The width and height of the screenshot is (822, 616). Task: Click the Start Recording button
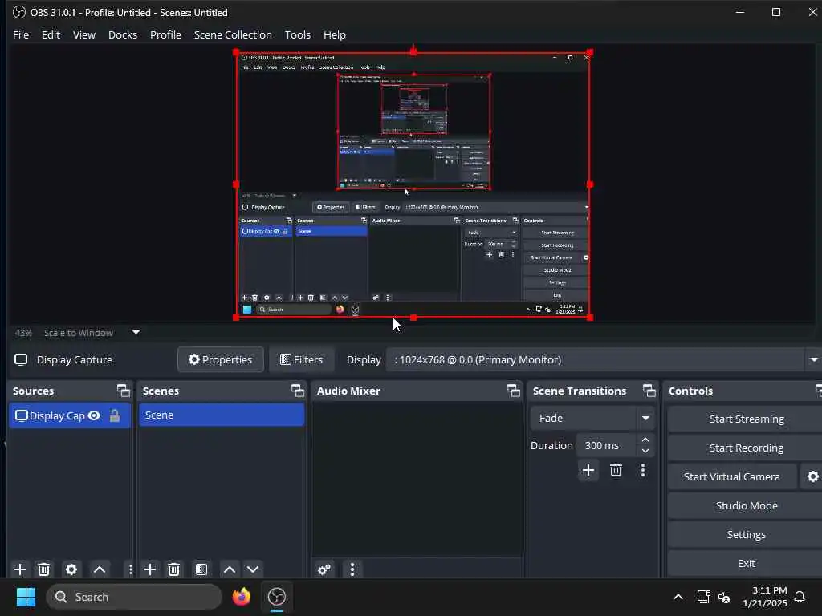[x=746, y=448]
